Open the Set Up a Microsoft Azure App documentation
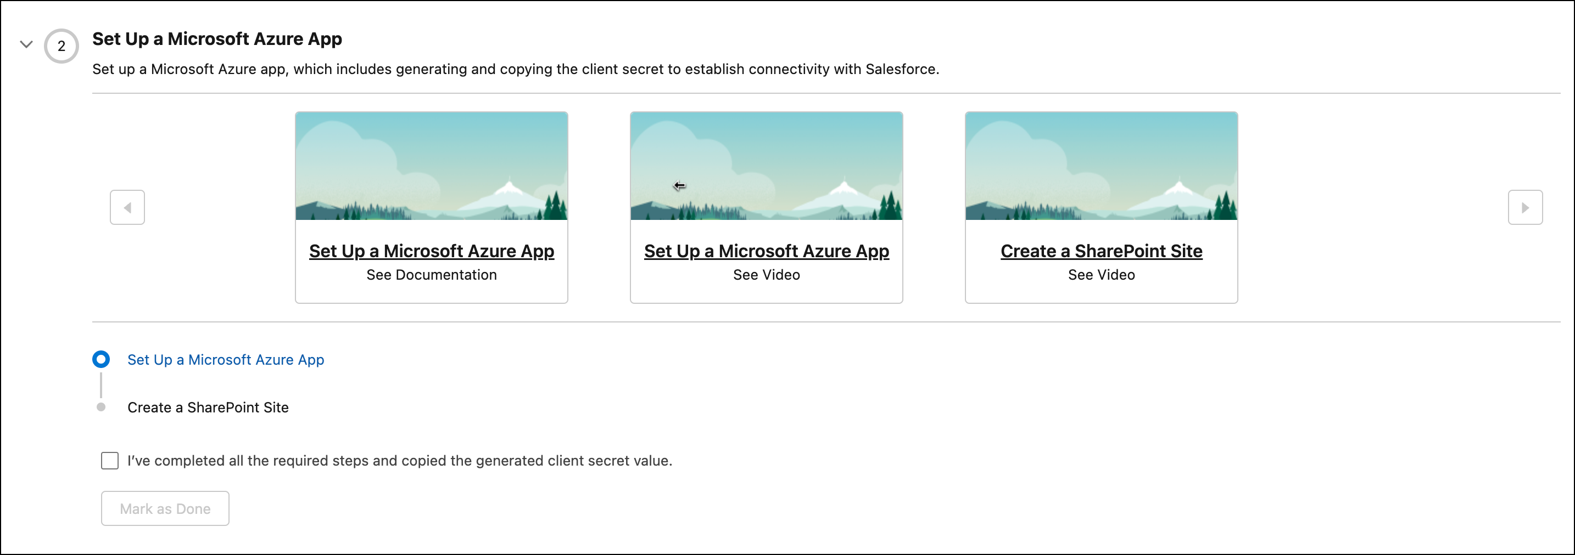The height and width of the screenshot is (555, 1575). coord(431,251)
